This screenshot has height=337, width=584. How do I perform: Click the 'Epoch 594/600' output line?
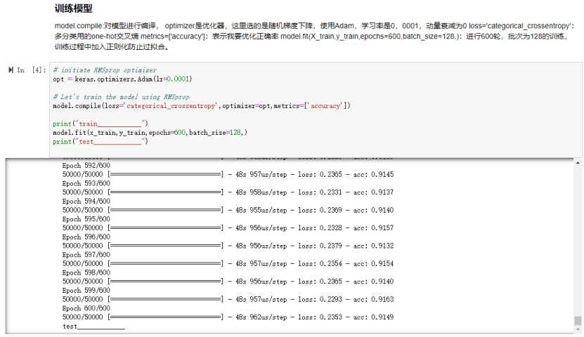pyautogui.click(x=86, y=201)
